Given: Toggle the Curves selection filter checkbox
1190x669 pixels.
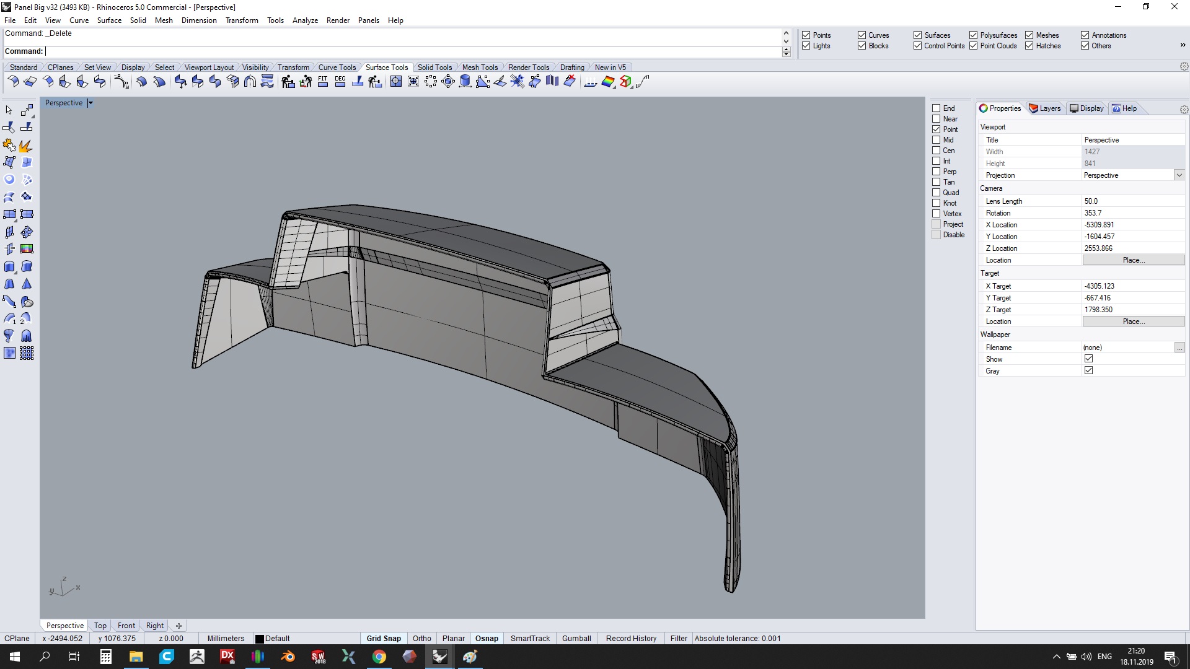Looking at the screenshot, I should pyautogui.click(x=862, y=35).
